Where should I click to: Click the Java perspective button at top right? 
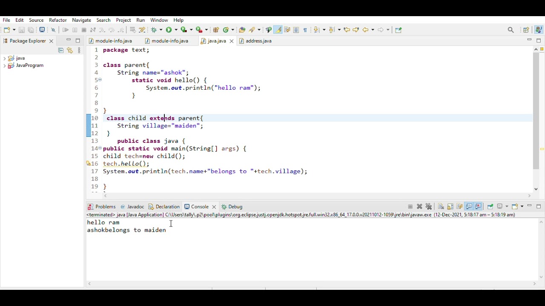539,30
